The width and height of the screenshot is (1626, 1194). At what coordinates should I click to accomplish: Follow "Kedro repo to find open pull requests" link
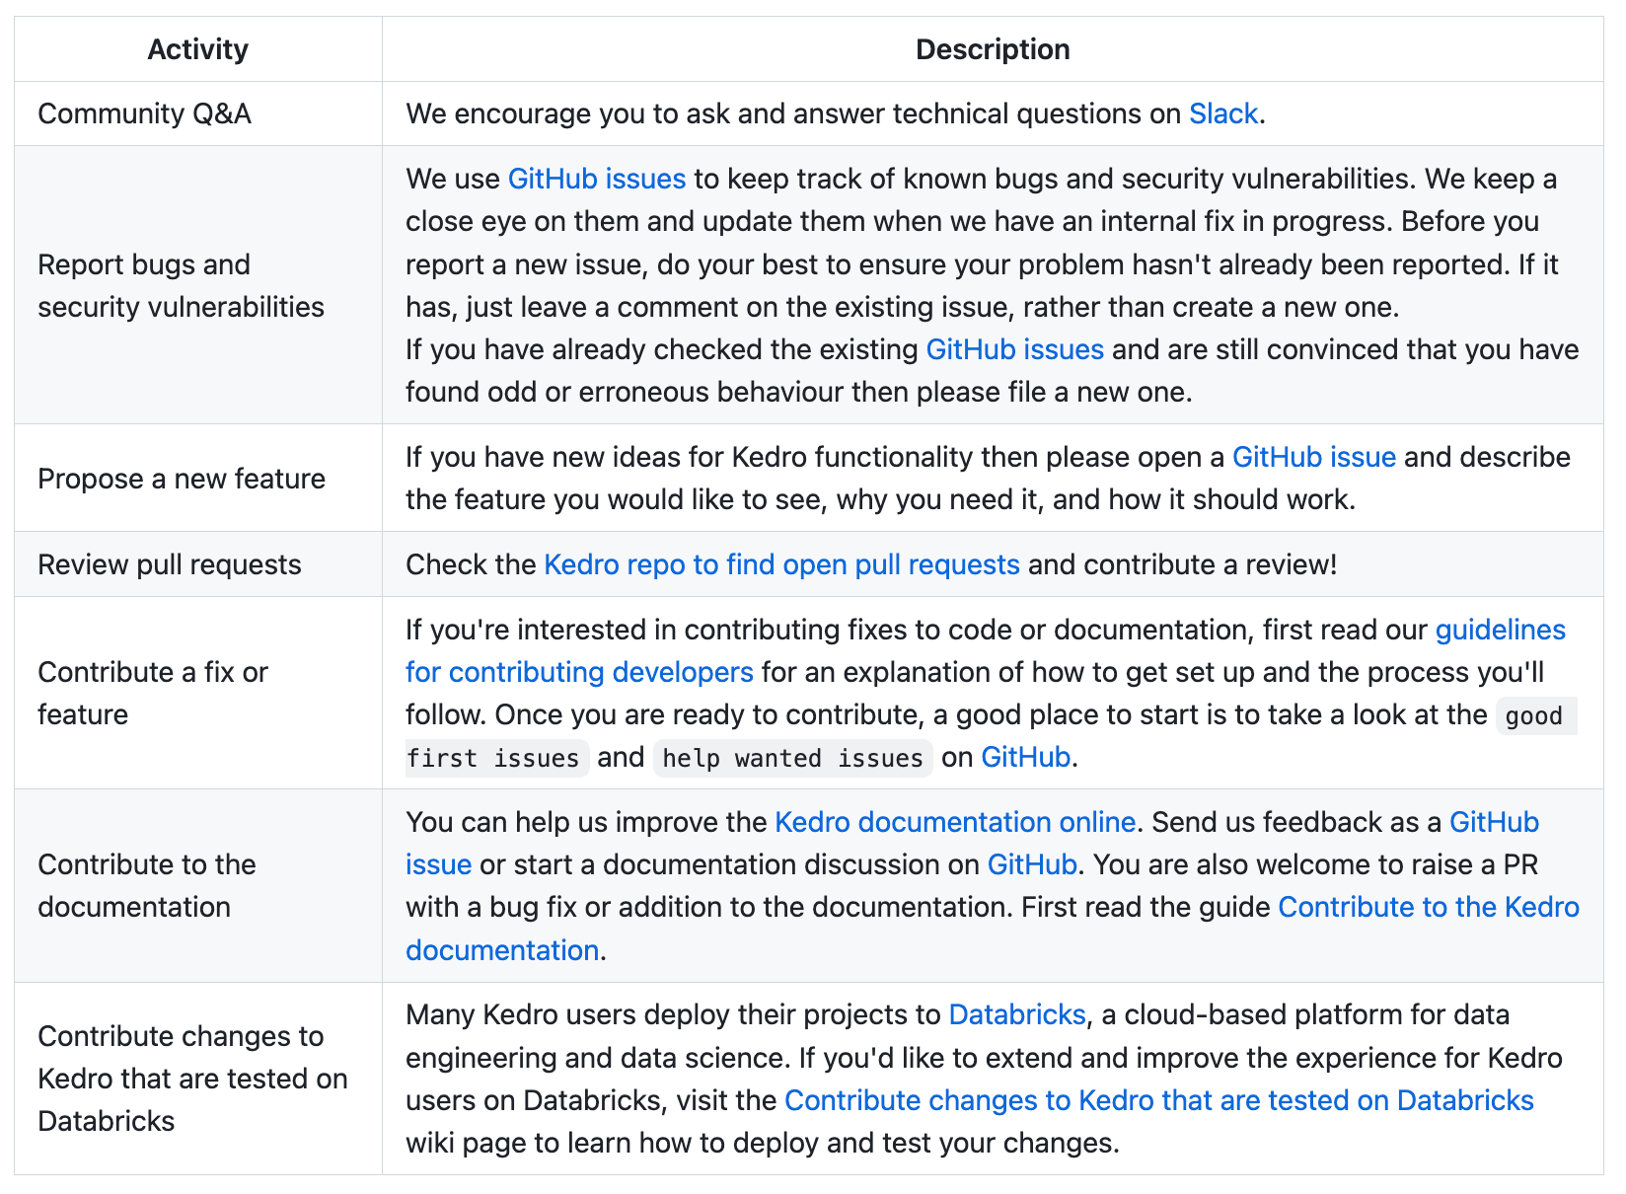[x=781, y=564]
